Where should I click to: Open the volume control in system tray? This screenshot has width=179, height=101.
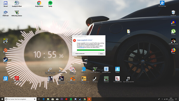pyautogui.click(x=167, y=99)
